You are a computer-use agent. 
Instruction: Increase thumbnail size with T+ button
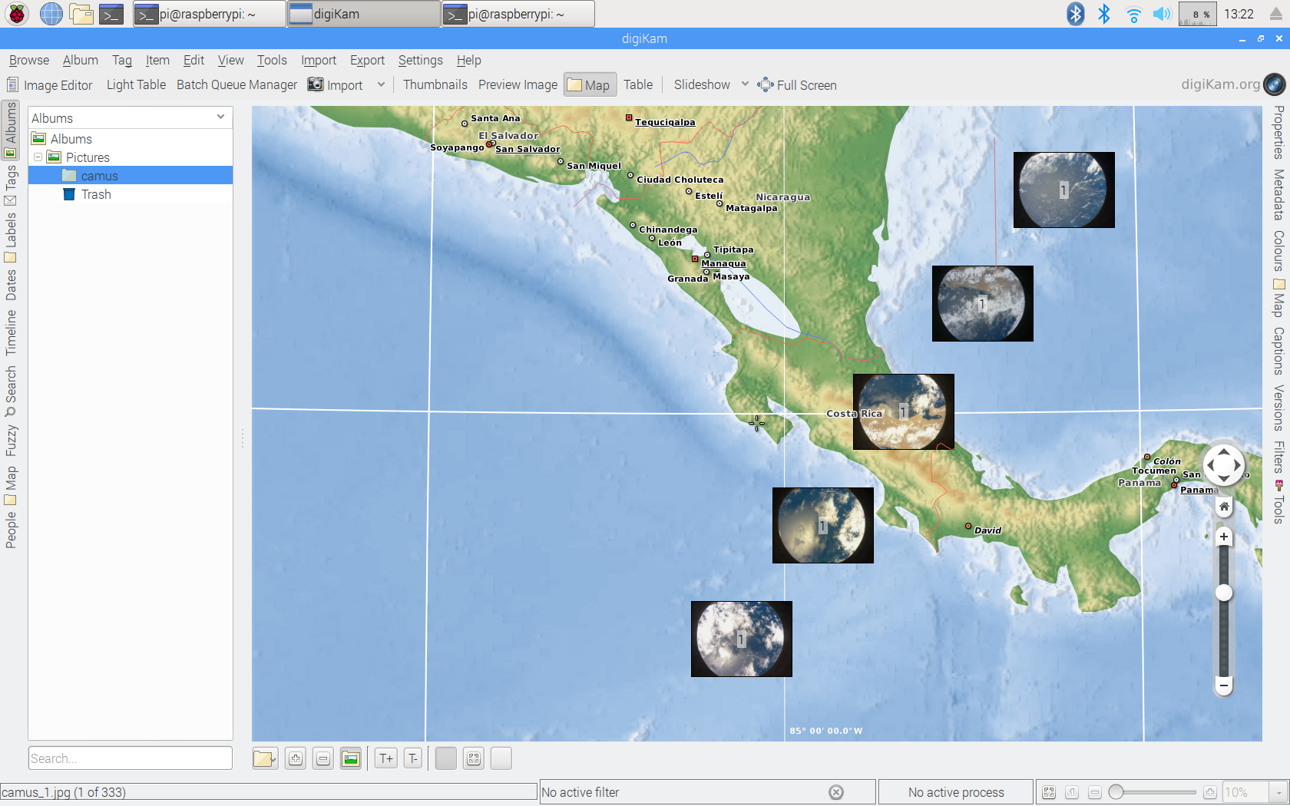pos(386,758)
